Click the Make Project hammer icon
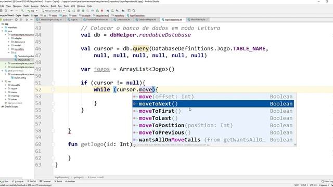This screenshot has height=187, width=333. 22,10
